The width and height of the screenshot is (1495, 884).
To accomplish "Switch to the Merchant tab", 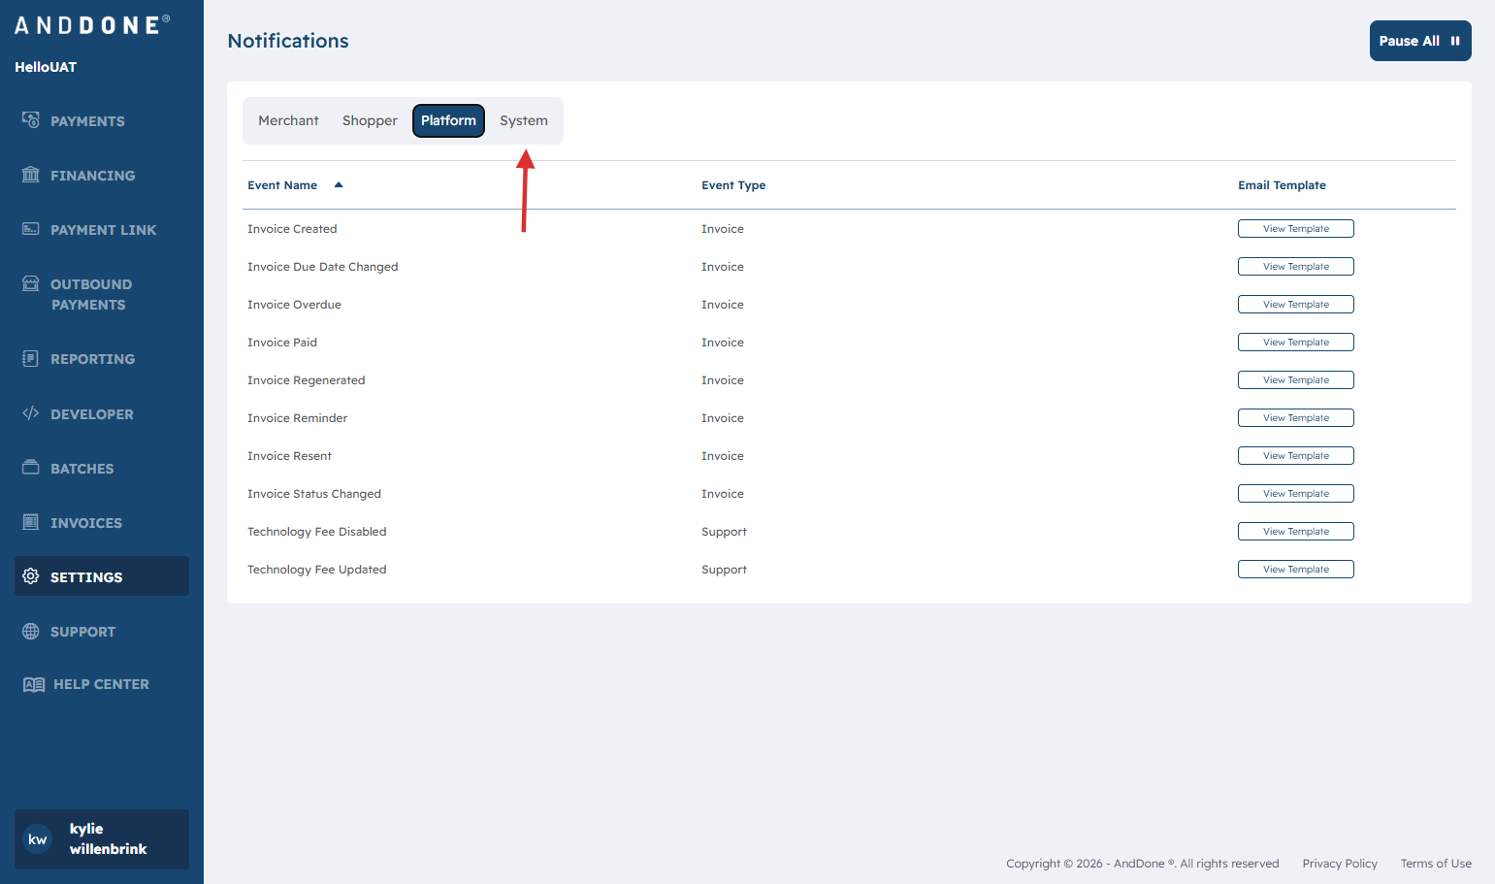I will (288, 120).
